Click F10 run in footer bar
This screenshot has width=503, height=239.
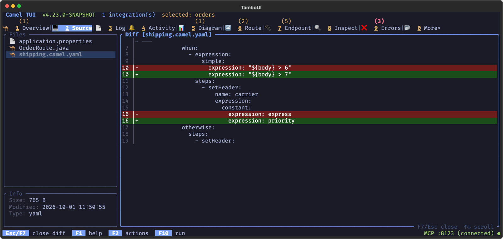click(170, 233)
